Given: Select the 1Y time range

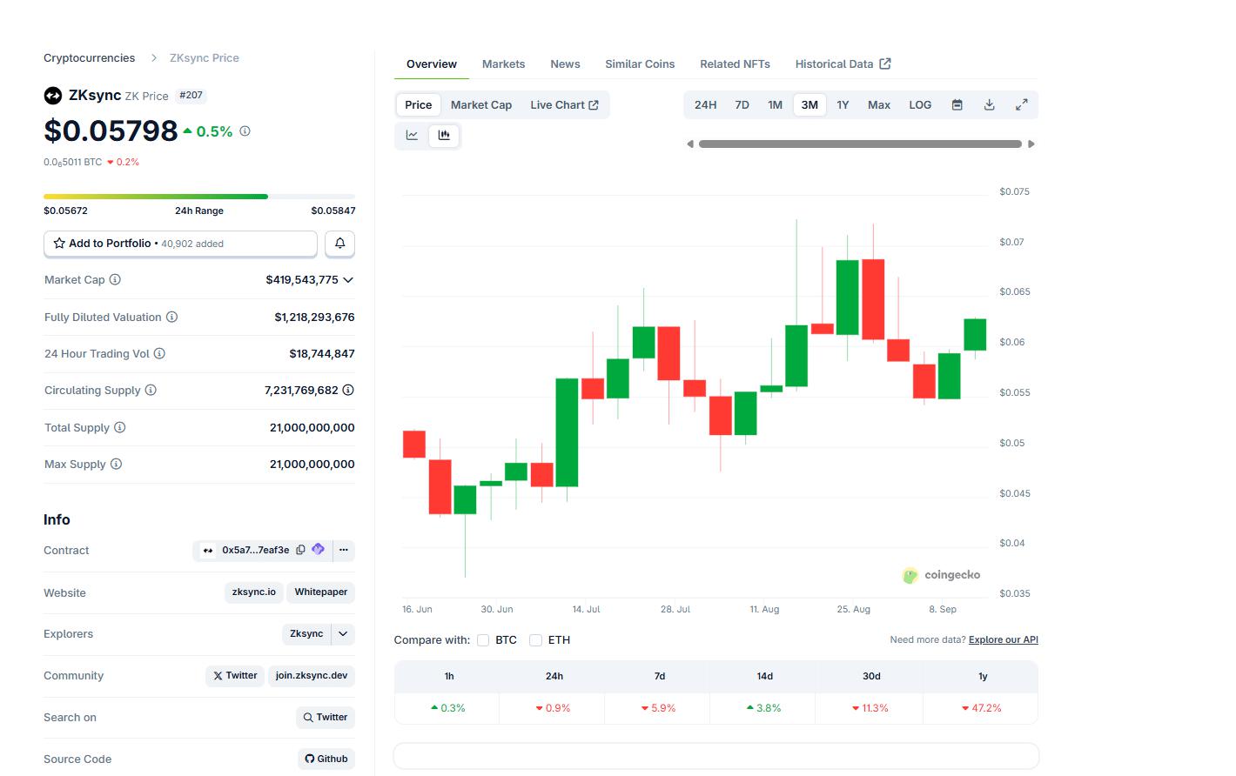Looking at the screenshot, I should 843,104.
